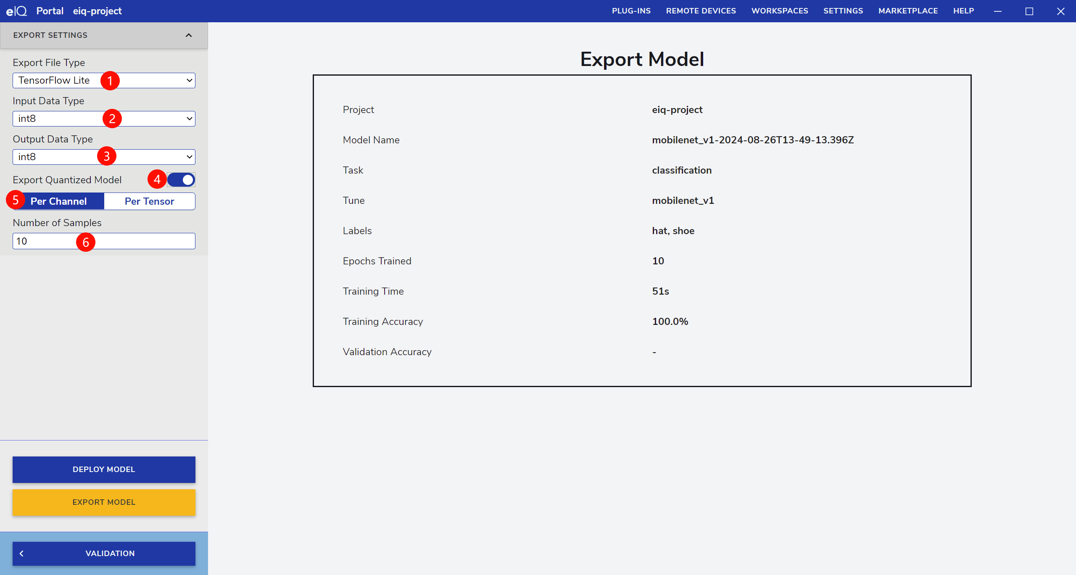Collapse the Export Settings panel chevron
The image size is (1076, 575).
189,35
